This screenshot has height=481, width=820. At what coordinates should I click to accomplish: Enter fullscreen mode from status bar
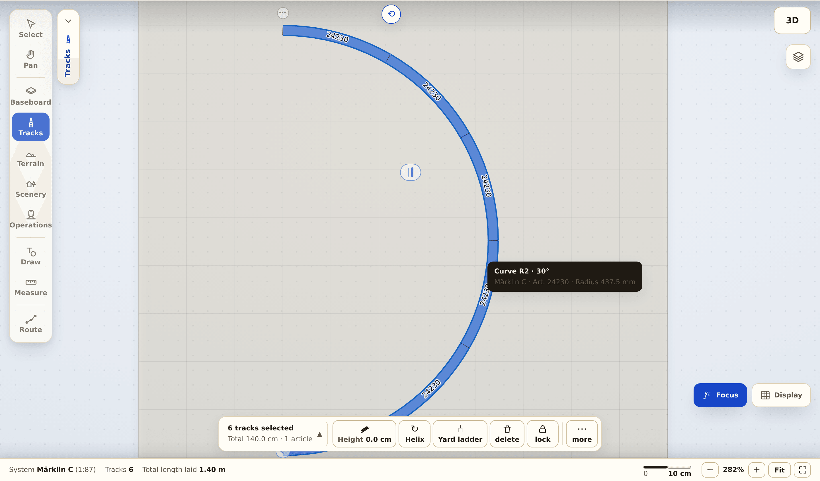802,470
